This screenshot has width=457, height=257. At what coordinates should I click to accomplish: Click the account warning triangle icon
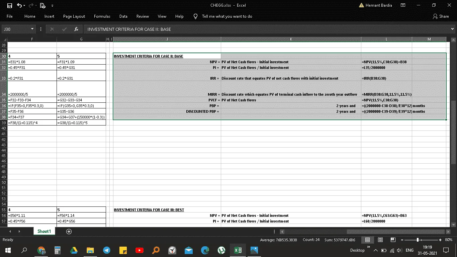(x=361, y=5)
